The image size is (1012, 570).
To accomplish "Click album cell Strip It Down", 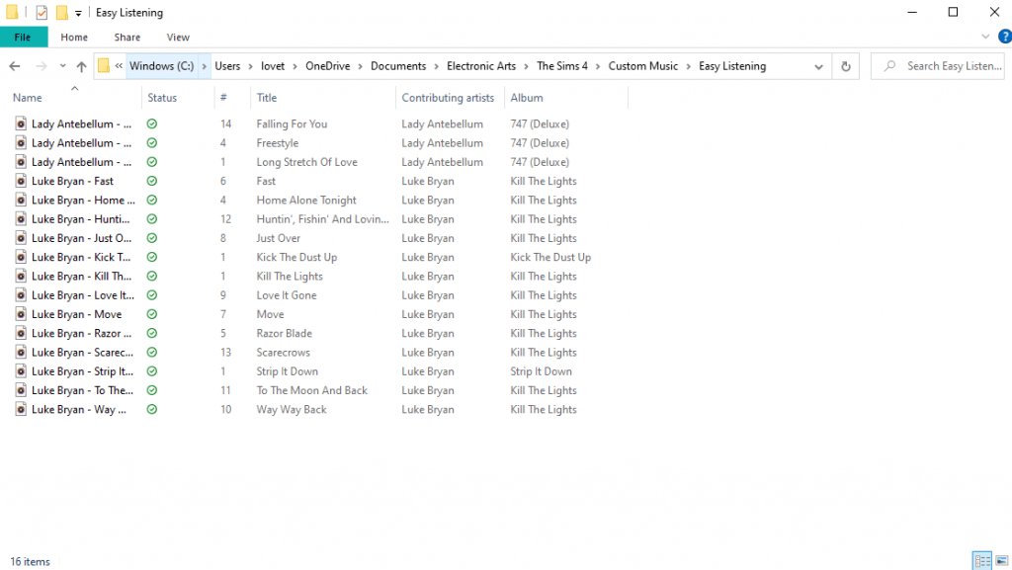I will [x=541, y=371].
